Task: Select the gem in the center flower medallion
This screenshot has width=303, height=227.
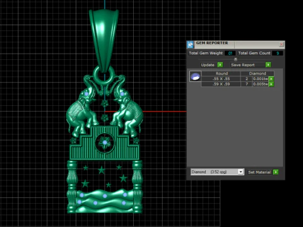Action: click(x=105, y=143)
